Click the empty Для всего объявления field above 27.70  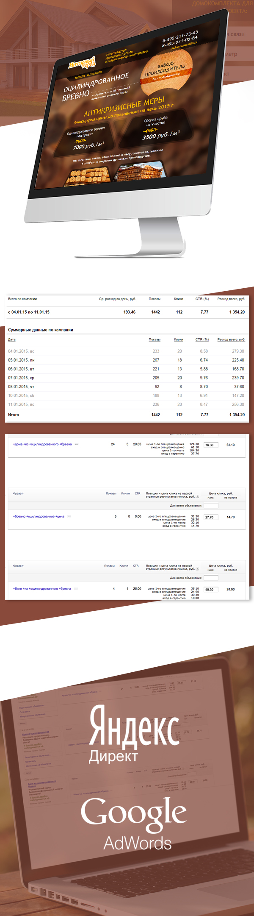[x=211, y=506]
